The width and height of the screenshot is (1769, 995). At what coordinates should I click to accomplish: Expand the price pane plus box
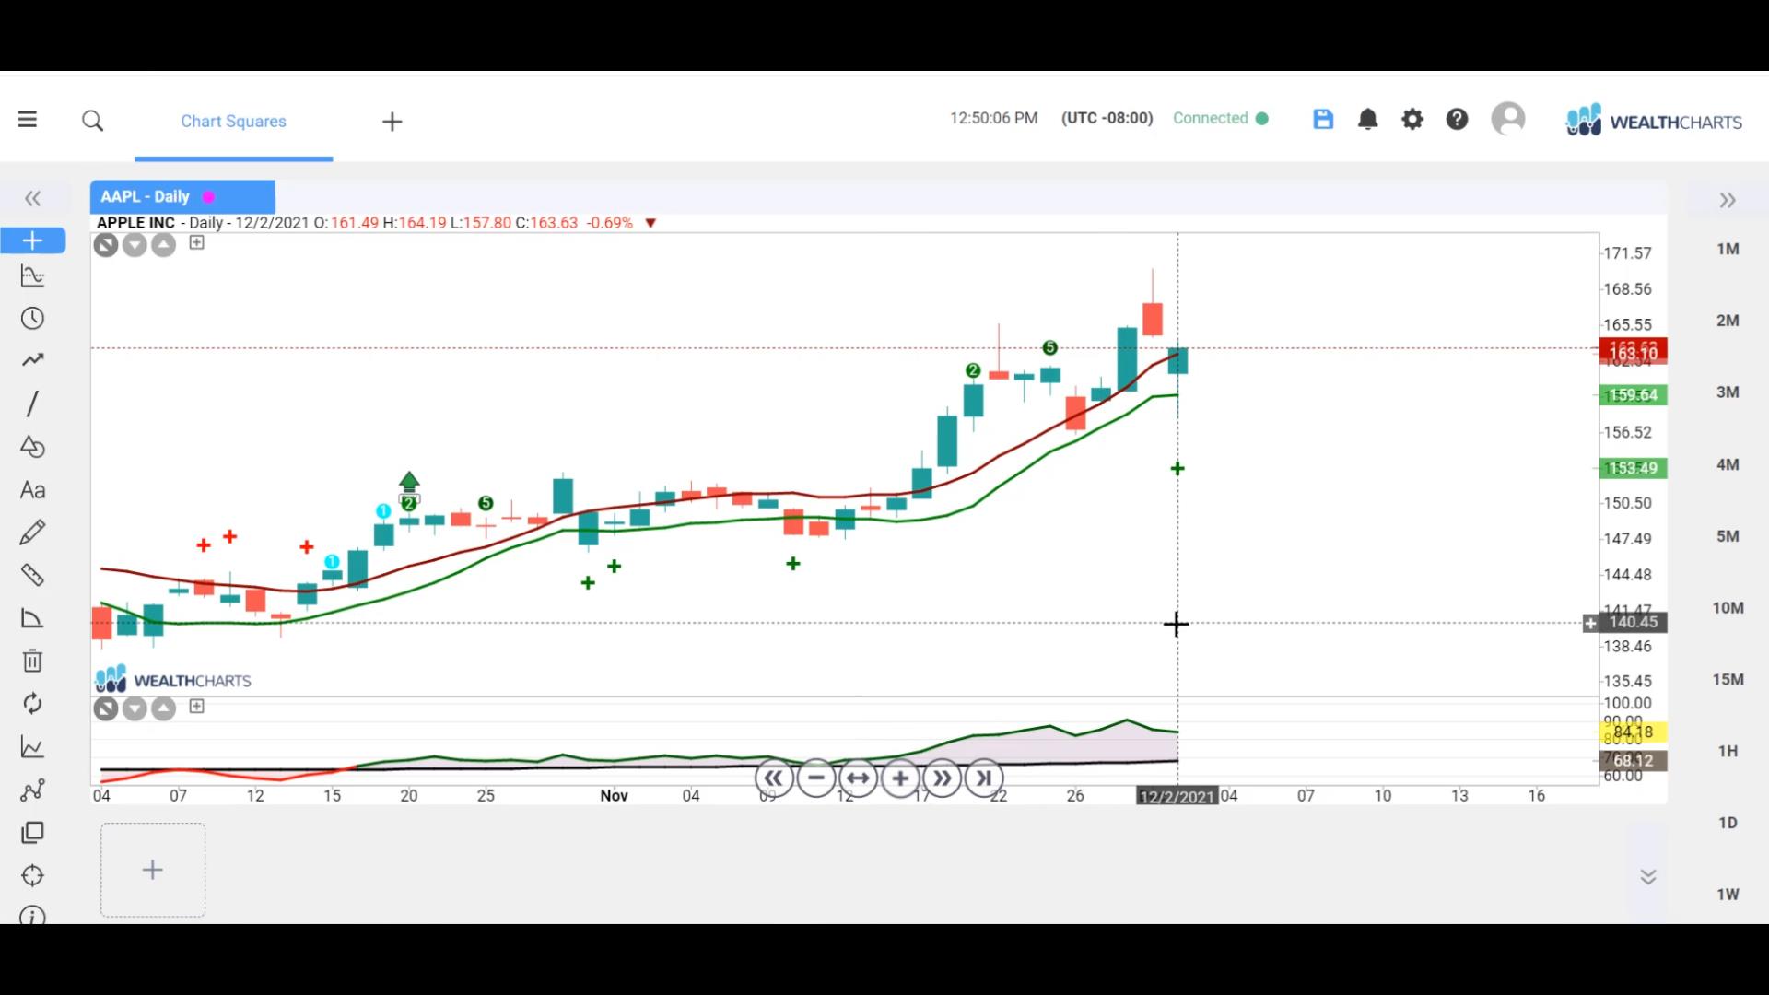(196, 242)
